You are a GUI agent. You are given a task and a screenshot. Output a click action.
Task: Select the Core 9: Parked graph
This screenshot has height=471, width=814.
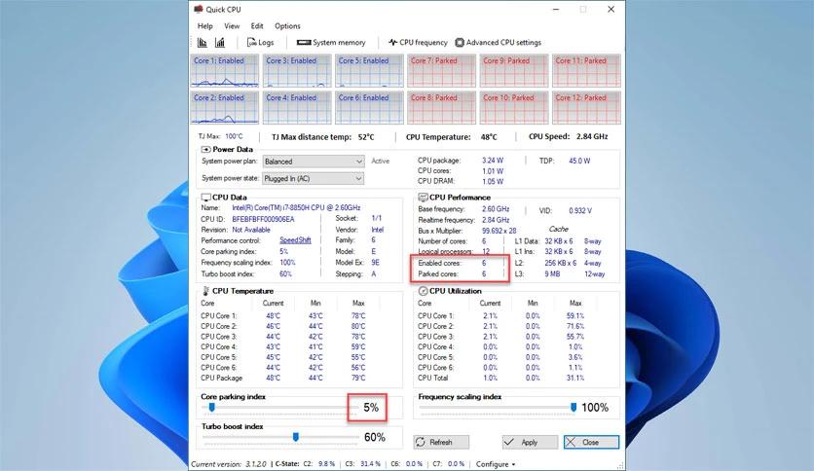click(x=514, y=70)
